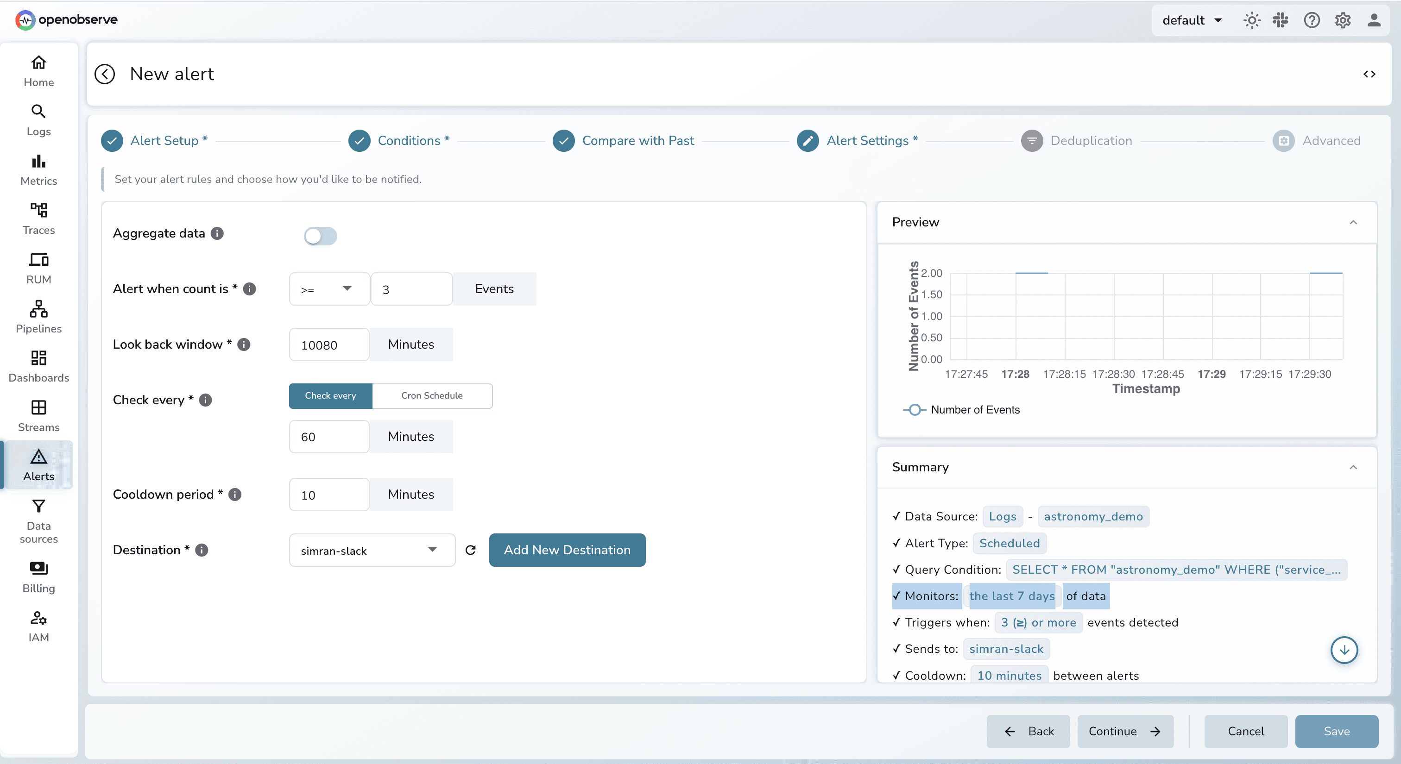Click the Look back window minutes field
1401x764 pixels.
click(328, 344)
